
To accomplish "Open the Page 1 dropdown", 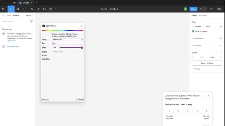I will (x=29, y=15).
